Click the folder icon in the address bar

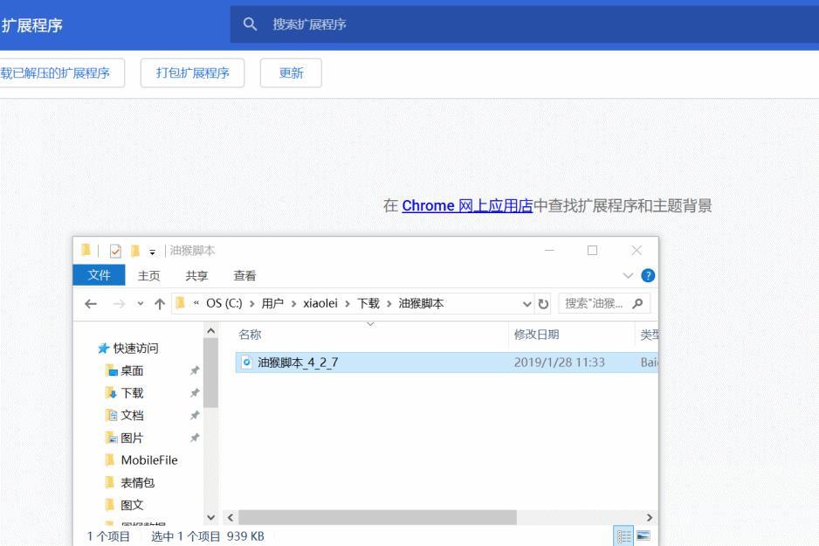[x=181, y=303]
